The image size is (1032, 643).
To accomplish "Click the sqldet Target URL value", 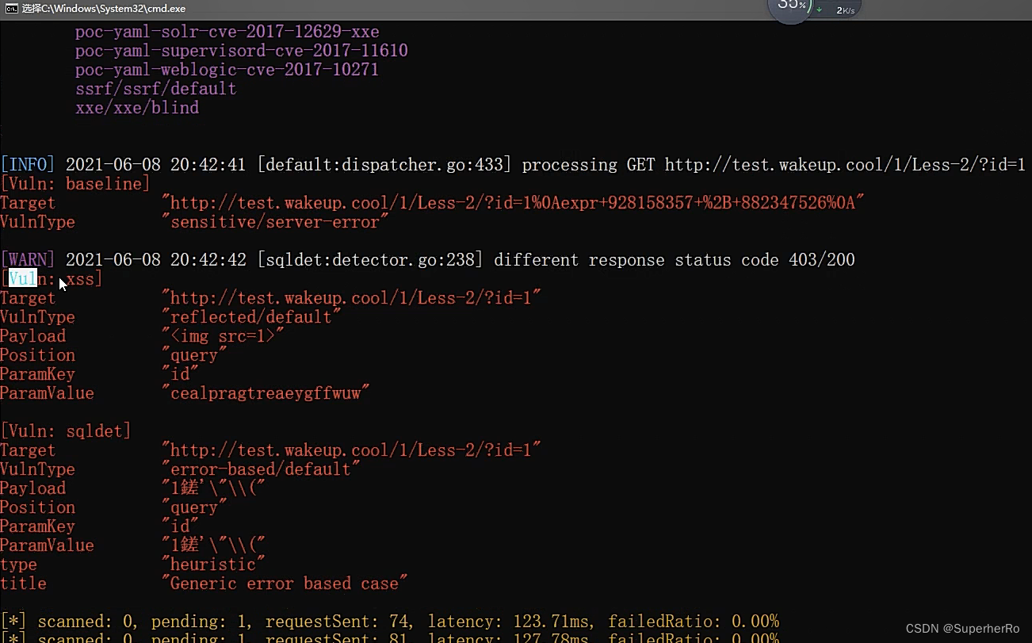I will click(351, 450).
